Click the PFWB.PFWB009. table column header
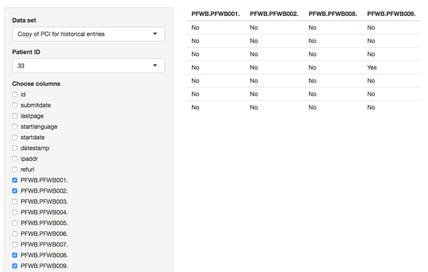The height and width of the screenshot is (272, 428). click(x=390, y=13)
